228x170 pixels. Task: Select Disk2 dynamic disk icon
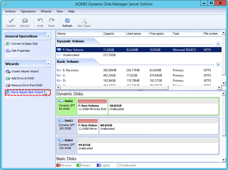61,101
